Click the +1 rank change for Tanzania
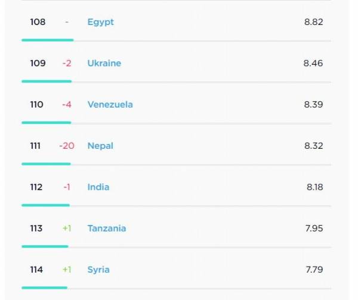The width and height of the screenshot is (358, 300). point(67,228)
